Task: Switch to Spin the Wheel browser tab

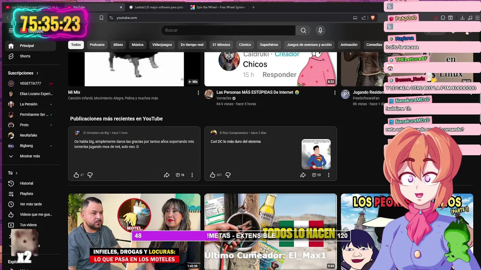Action: coord(218,7)
